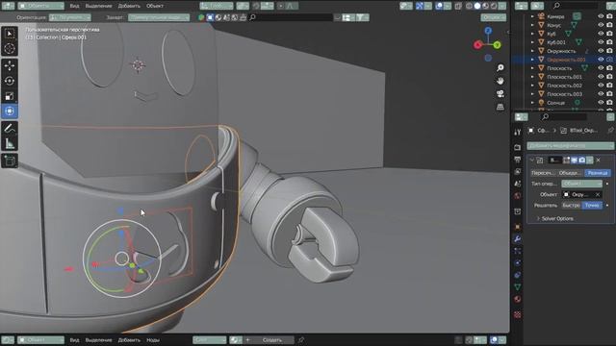Select the Move tool
616x346 pixels.
click(10, 65)
